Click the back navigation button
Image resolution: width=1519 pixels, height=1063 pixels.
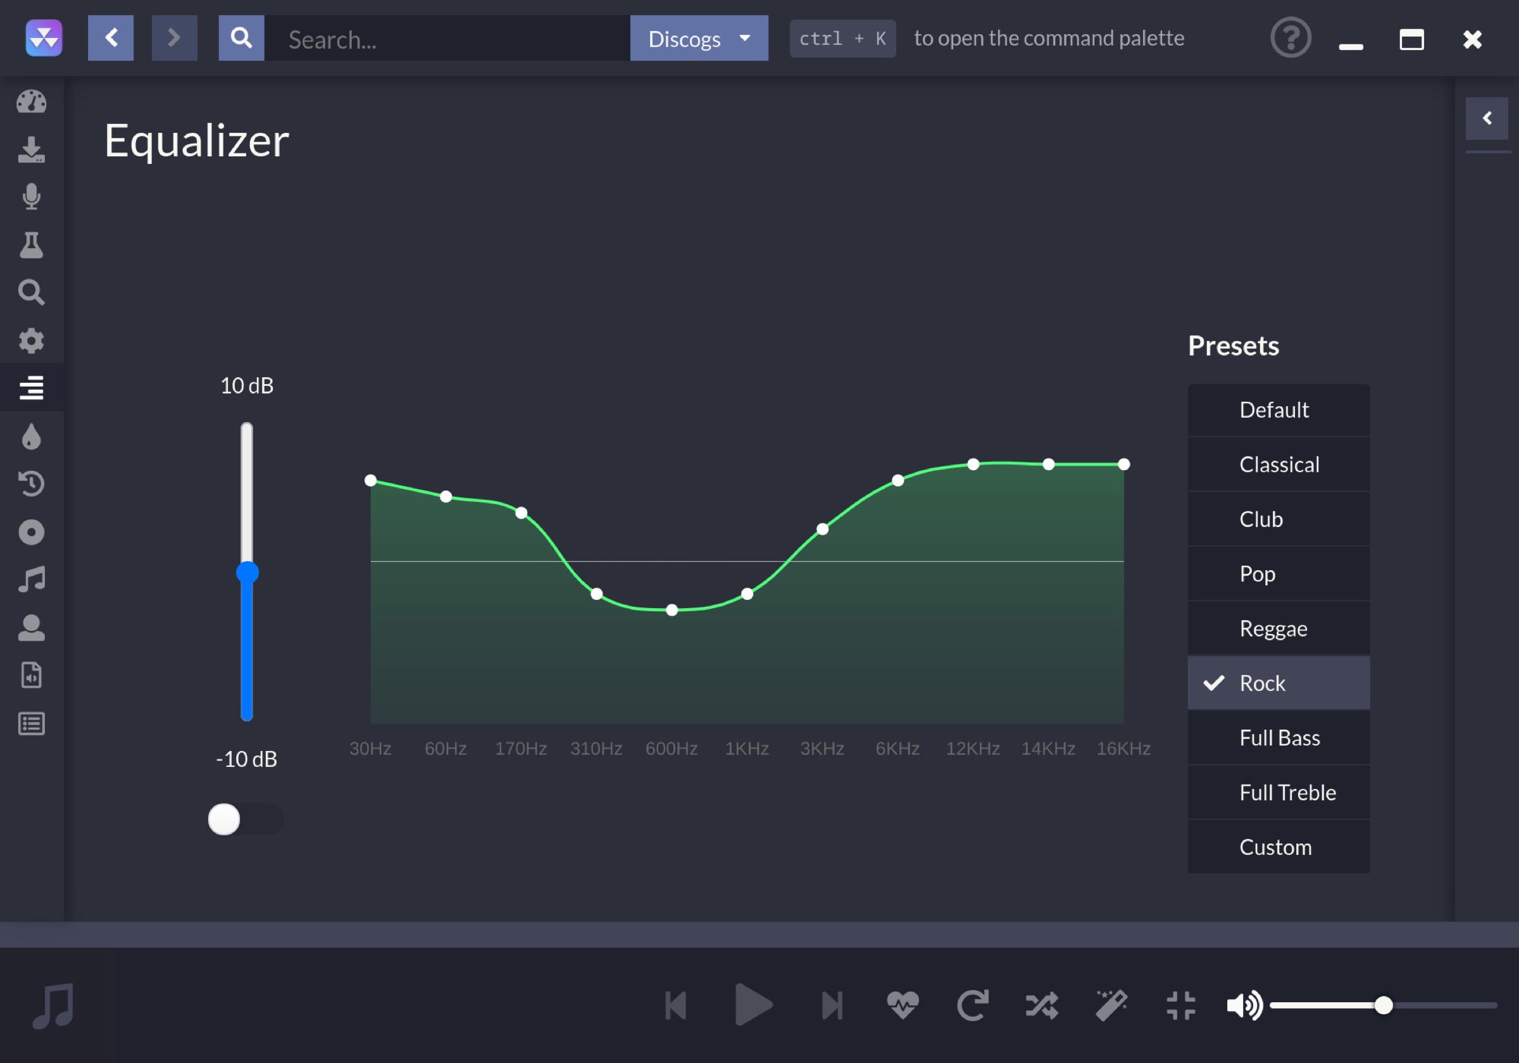click(111, 39)
